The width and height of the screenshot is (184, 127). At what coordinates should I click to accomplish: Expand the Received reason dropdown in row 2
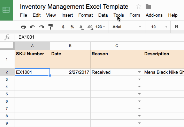139,72
